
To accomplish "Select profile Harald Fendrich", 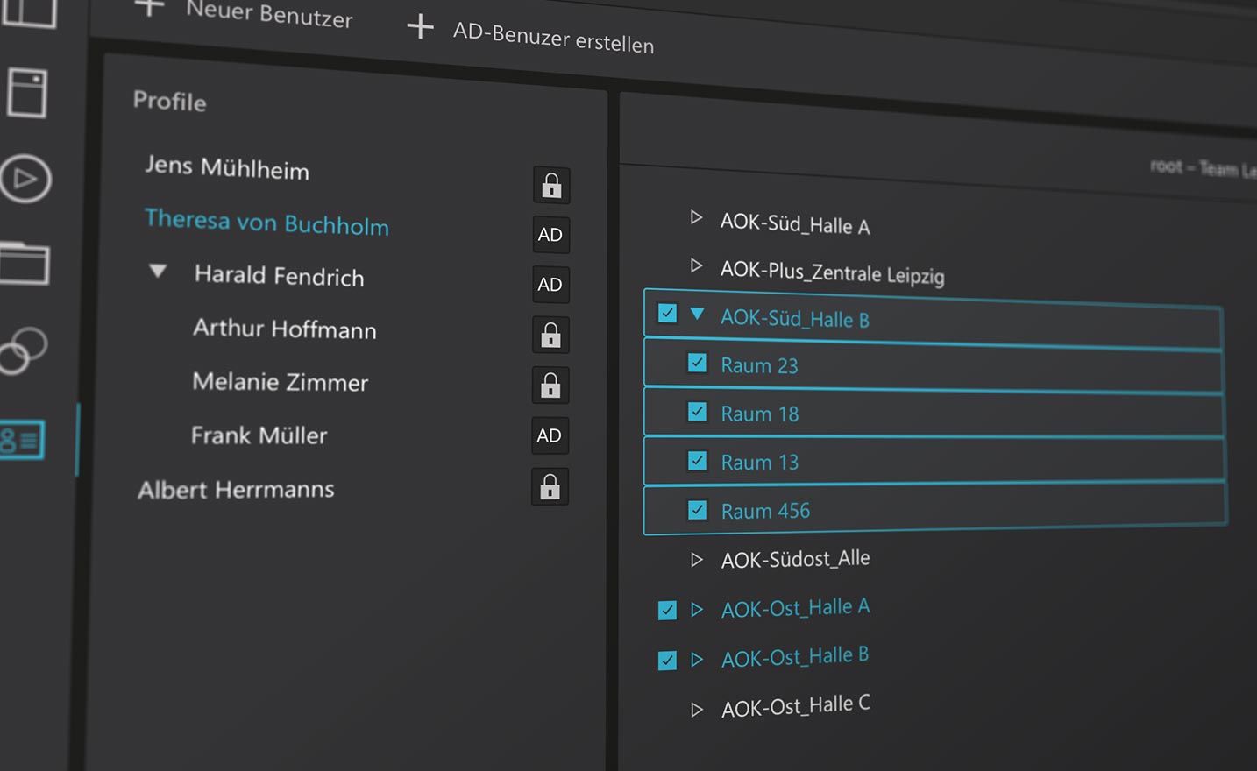I will point(279,275).
